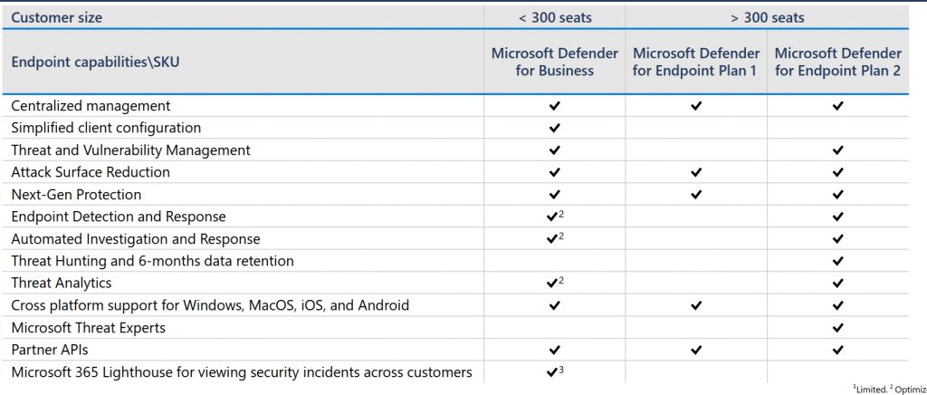
Task: Click Lighthouse row checkmark with footnote 3
Action: coord(552,372)
